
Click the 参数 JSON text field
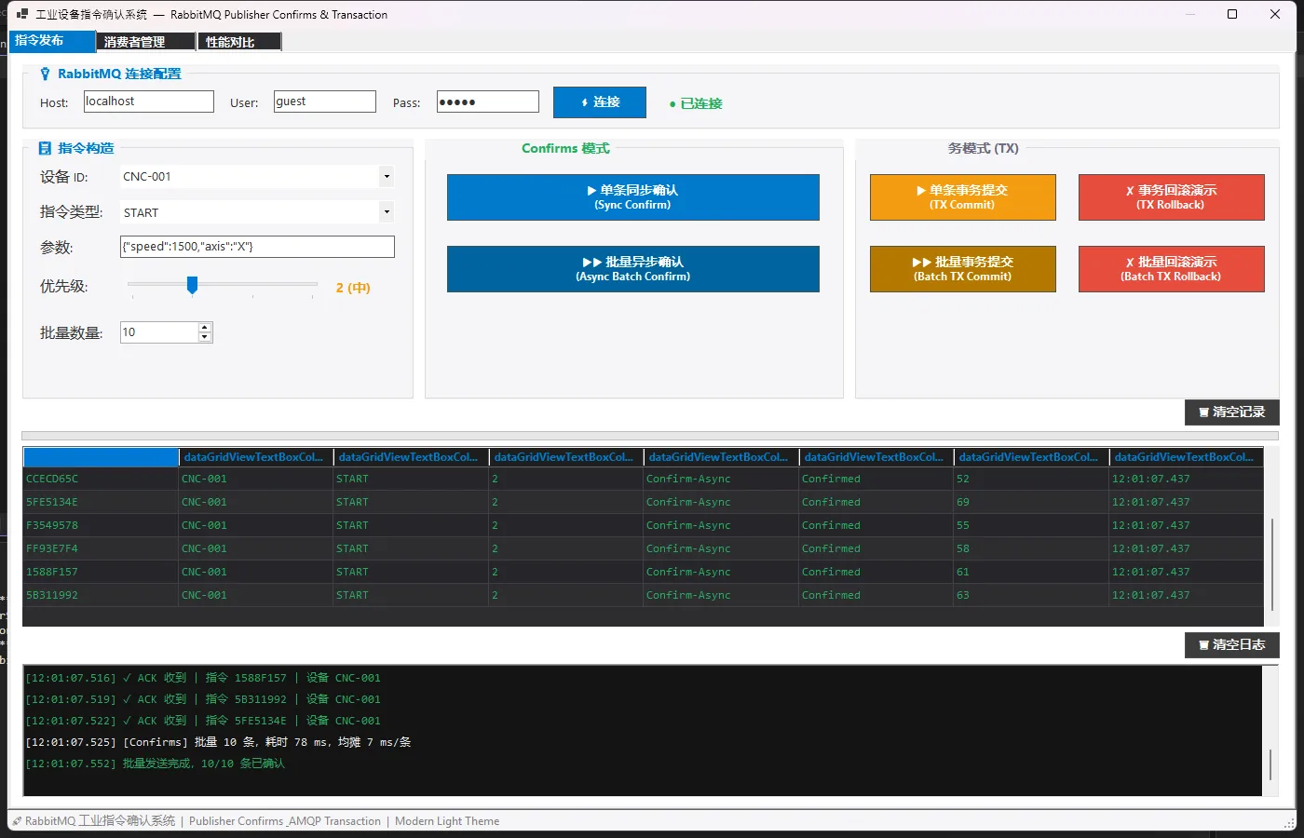click(x=257, y=247)
